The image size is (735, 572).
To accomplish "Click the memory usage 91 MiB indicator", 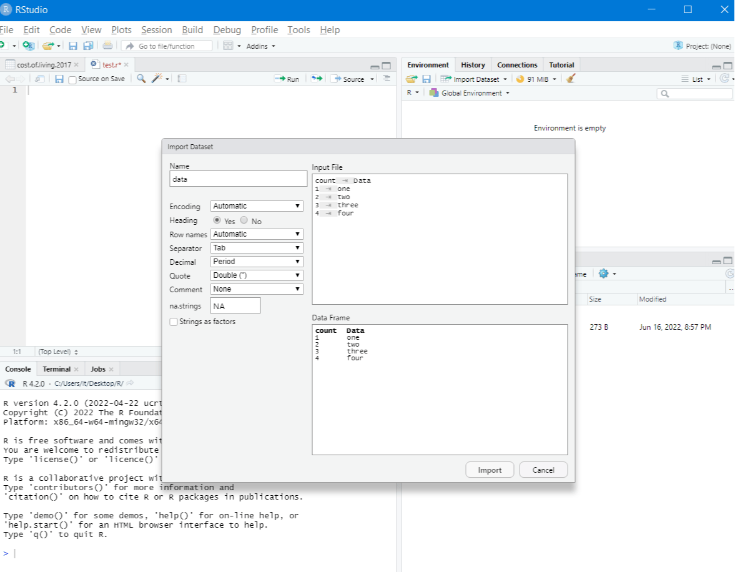I will pos(536,79).
